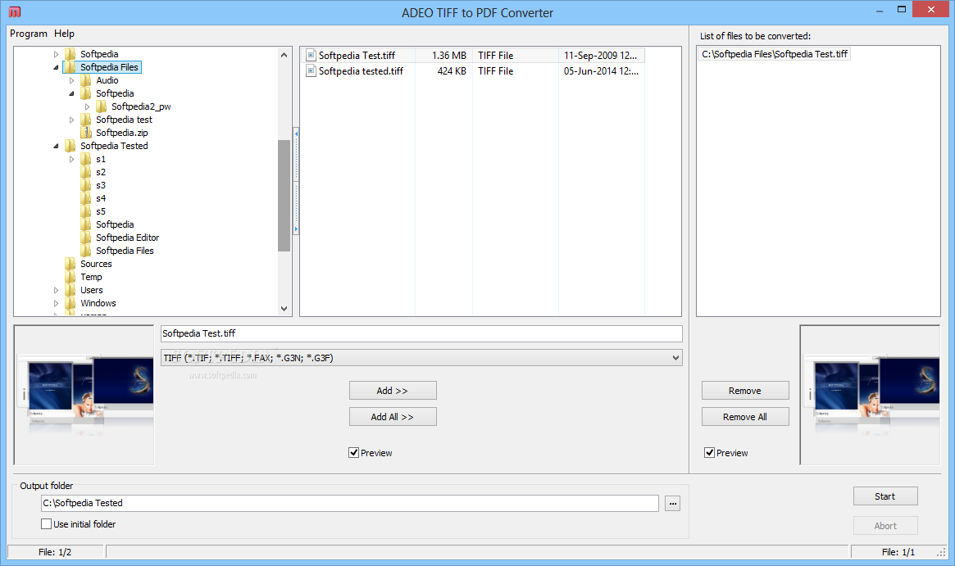Click the Softpedia Editor folder icon
The height and width of the screenshot is (566, 955).
tap(86, 238)
